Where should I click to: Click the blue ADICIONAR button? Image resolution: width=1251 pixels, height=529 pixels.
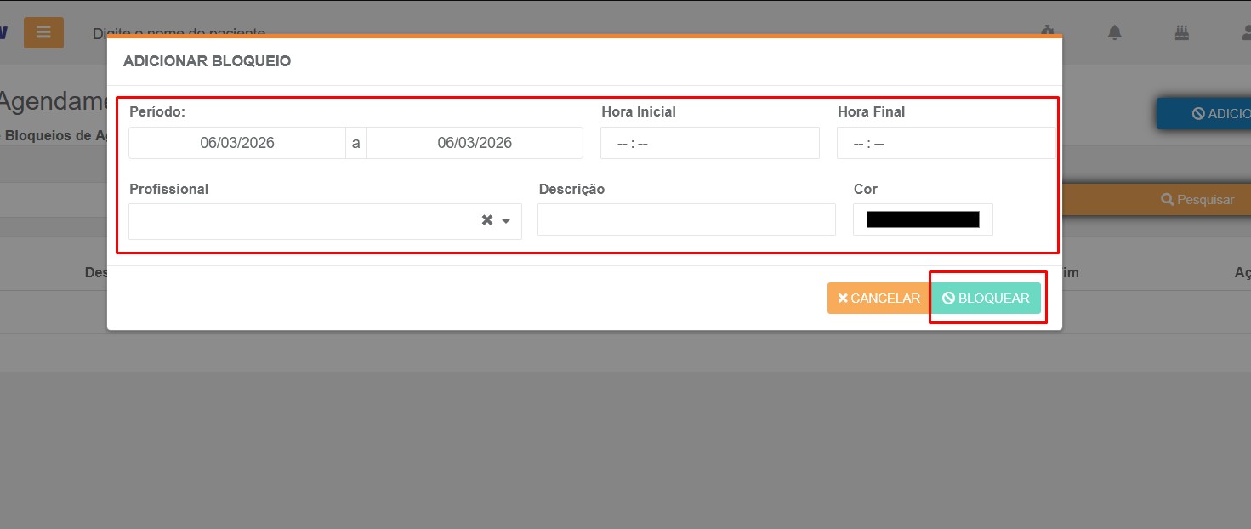point(1208,114)
